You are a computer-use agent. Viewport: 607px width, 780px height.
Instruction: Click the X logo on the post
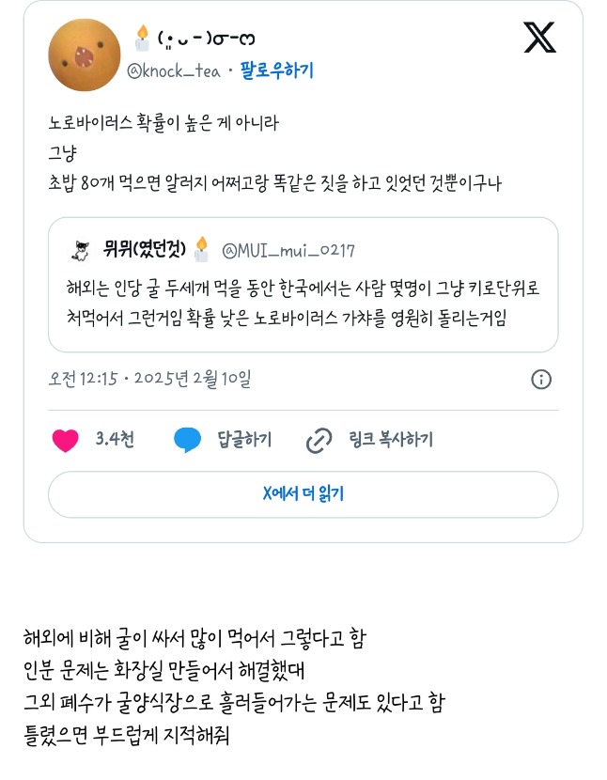pos(539,37)
